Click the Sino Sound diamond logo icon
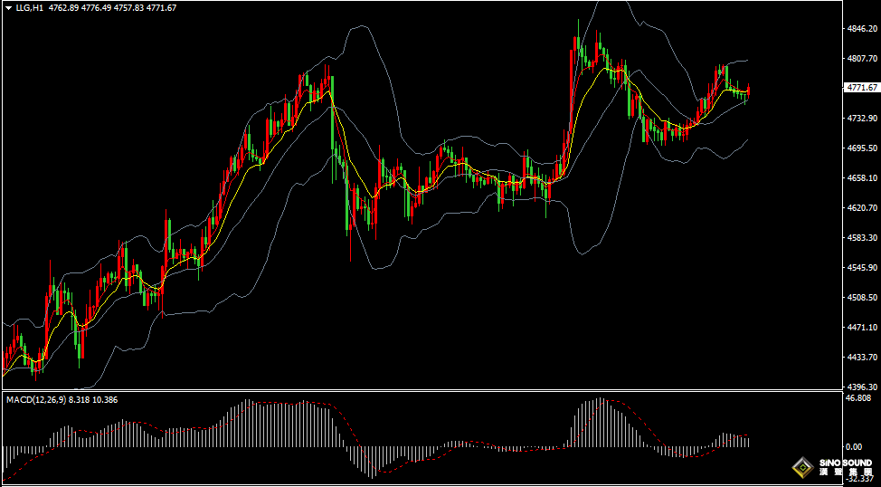The height and width of the screenshot is (487, 881). (801, 467)
